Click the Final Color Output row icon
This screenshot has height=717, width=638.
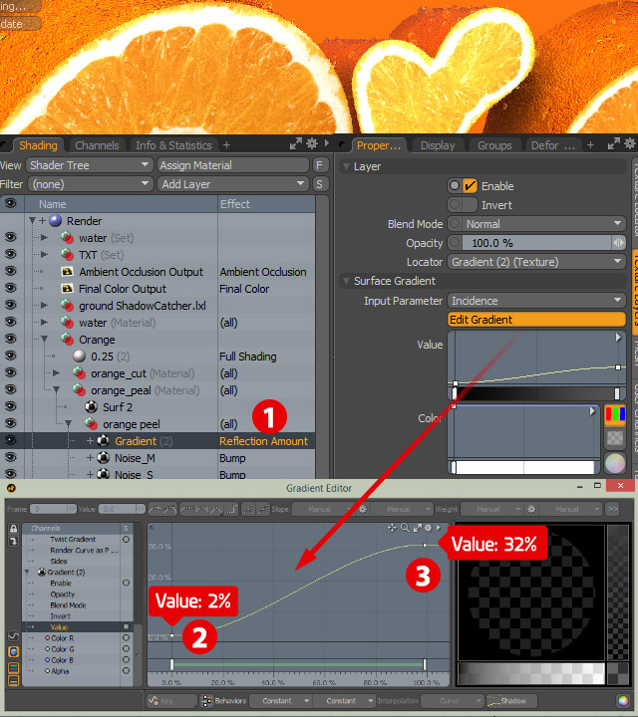67,289
